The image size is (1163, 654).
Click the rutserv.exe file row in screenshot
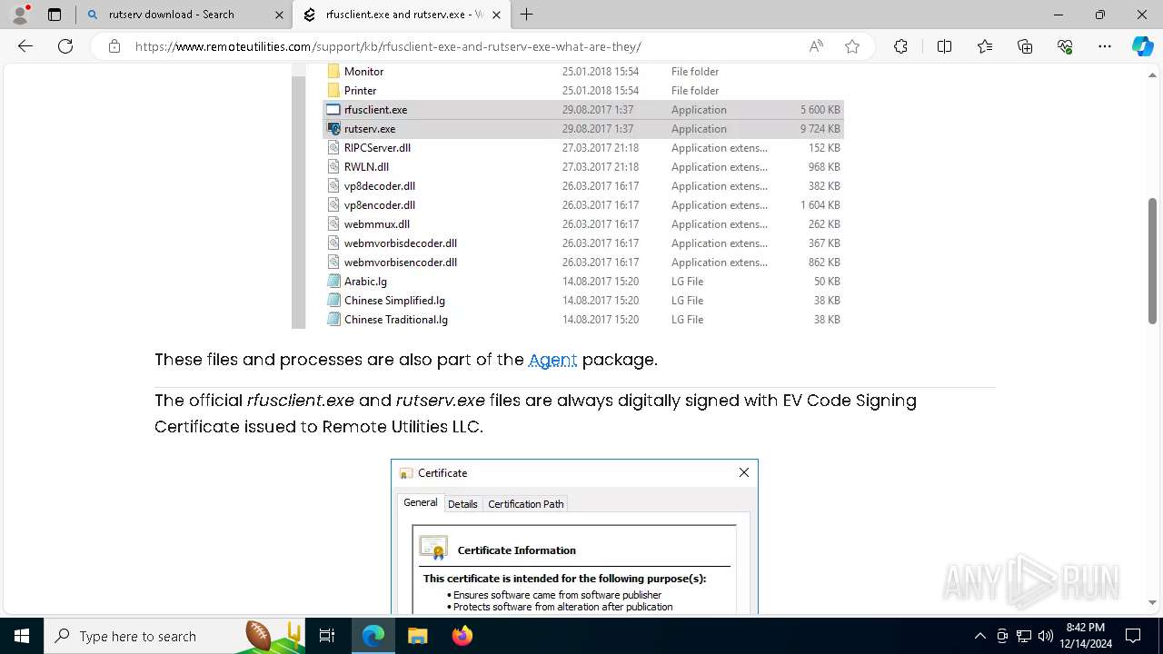(x=583, y=128)
